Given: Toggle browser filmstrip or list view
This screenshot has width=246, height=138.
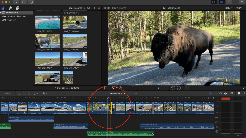Looking at the screenshot, I should pos(89,8).
